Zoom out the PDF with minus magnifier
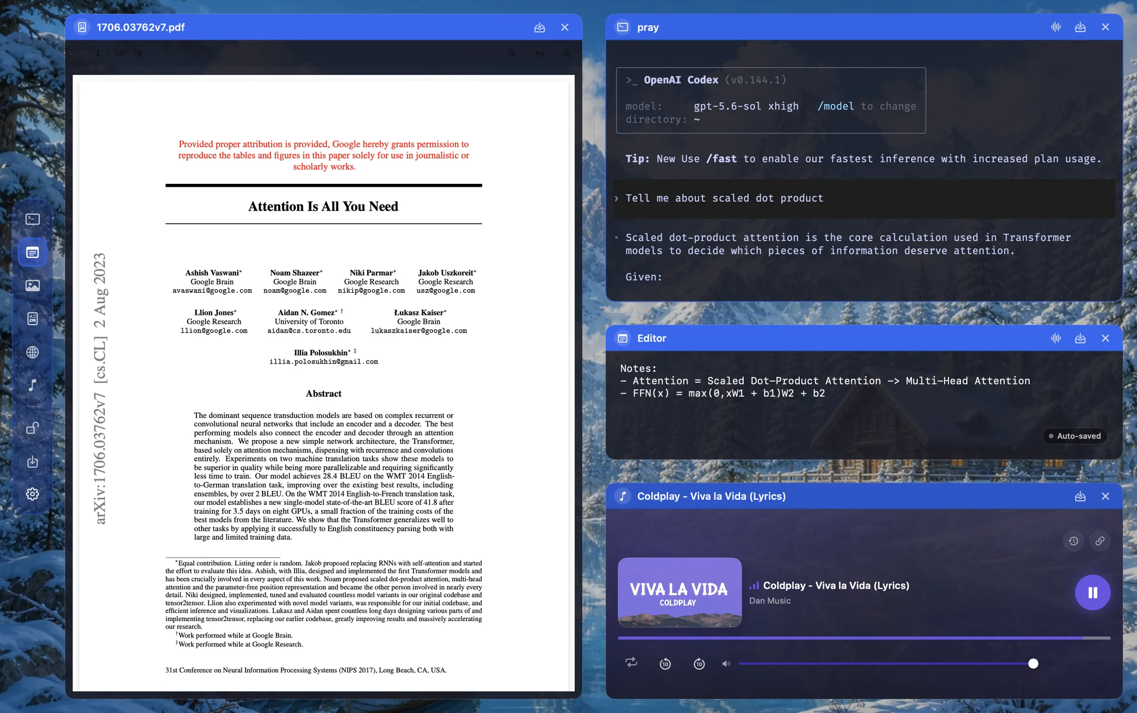This screenshot has width=1137, height=713. coord(512,53)
